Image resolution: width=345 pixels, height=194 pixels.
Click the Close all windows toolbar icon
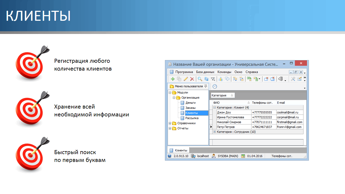tap(272, 79)
